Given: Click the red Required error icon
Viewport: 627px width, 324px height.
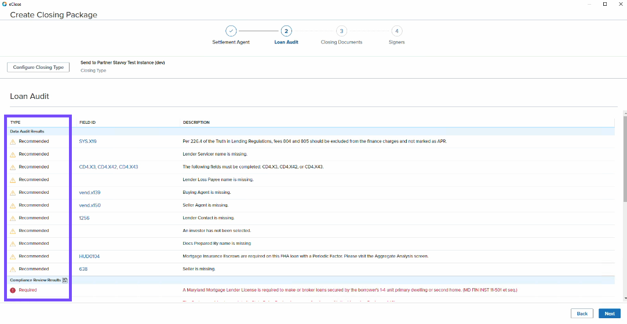Looking at the screenshot, I should coord(13,290).
